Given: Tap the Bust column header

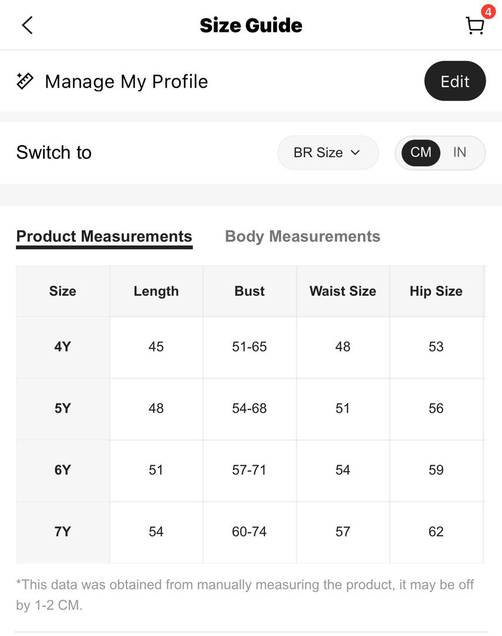Looking at the screenshot, I should click(x=250, y=291).
